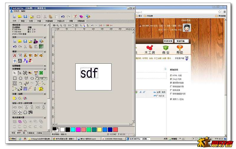Uncheck the third checkbox under 附加选项
236x149 pixels.
click(171, 83)
